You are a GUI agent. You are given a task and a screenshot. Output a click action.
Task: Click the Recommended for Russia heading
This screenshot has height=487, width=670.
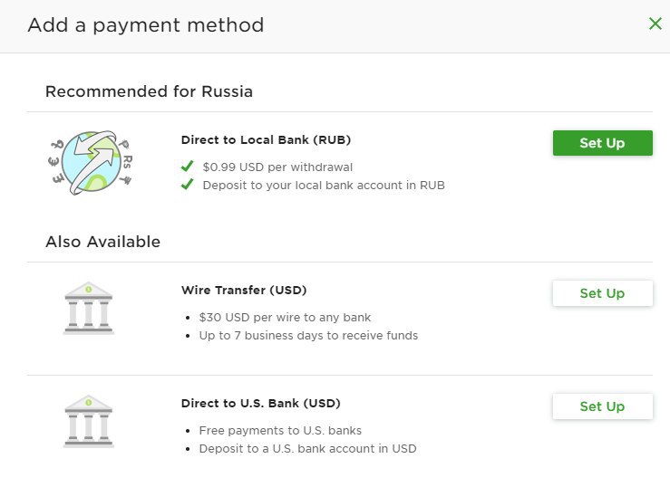click(149, 91)
